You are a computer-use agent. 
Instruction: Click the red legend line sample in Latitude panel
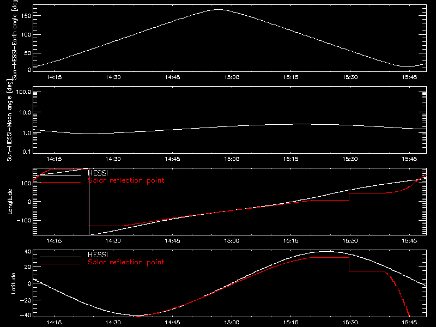[60, 264]
